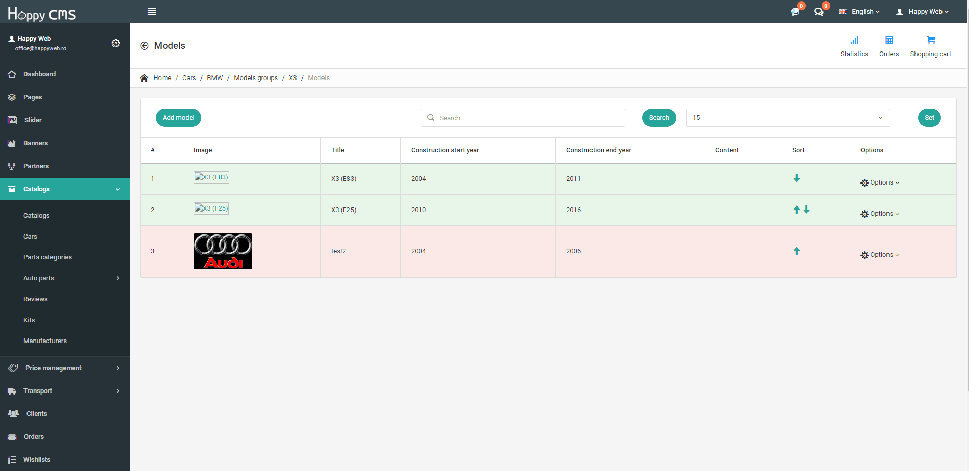Move X3 (E83) down with sort arrow
Screen dimensions: 969x471
point(797,178)
